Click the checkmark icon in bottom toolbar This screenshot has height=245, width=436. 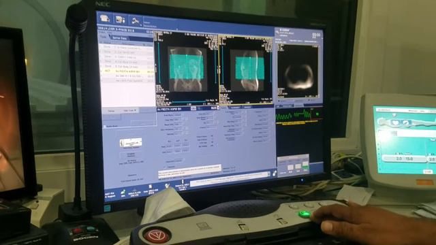tap(167, 185)
